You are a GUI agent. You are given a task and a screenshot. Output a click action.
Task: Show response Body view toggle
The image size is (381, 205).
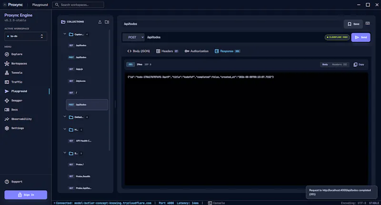pos(325,64)
